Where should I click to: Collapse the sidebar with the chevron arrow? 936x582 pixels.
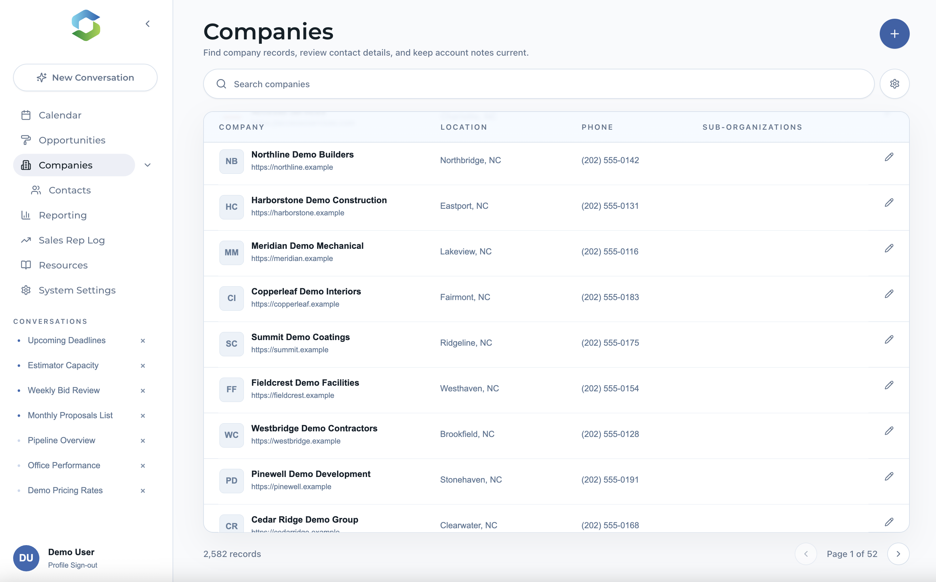[x=148, y=24]
